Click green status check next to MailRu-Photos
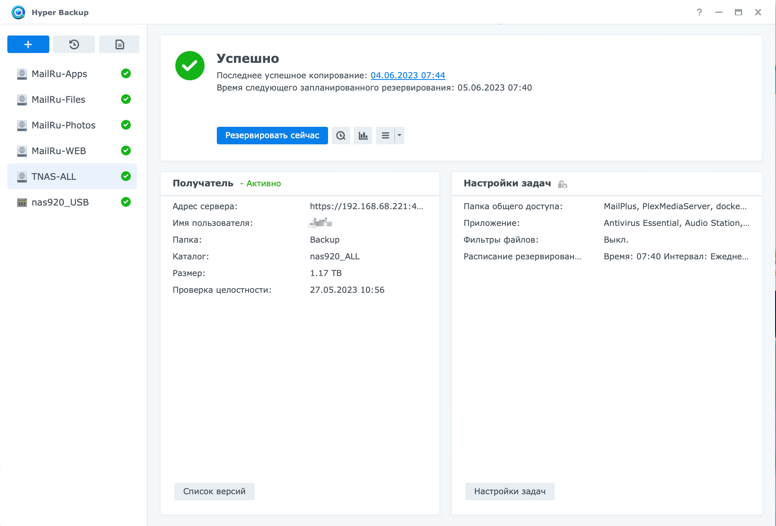776x526 pixels. pyautogui.click(x=126, y=125)
